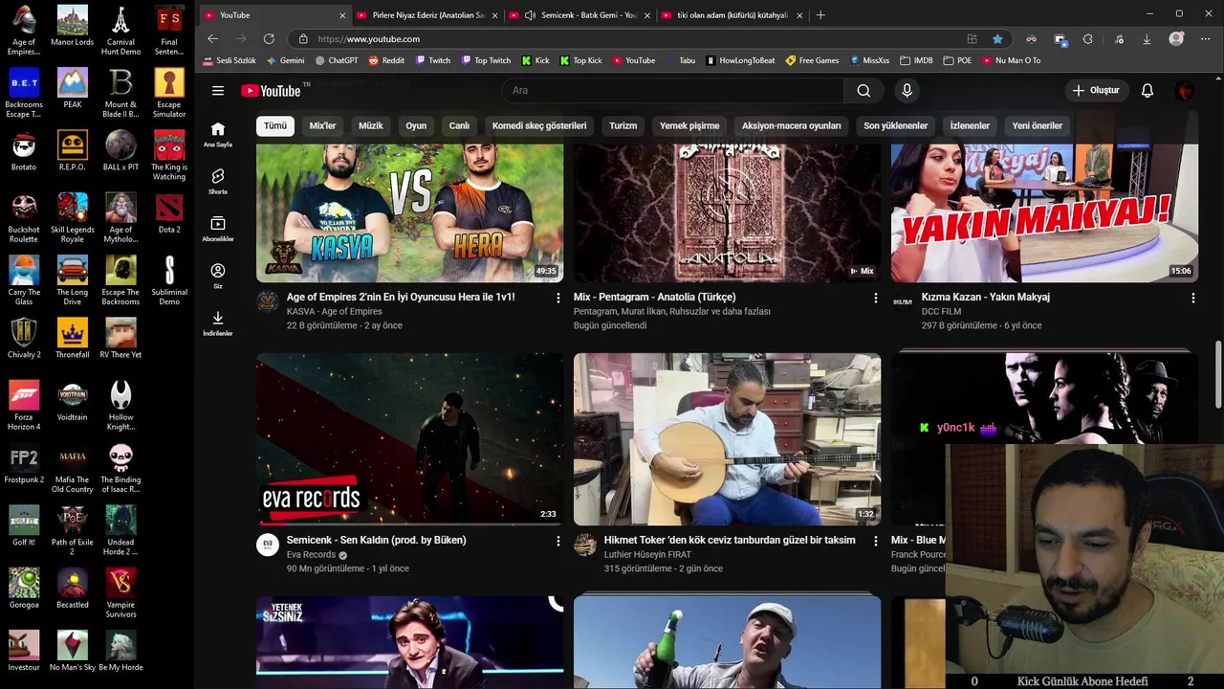Image resolution: width=1224 pixels, height=689 pixels.
Task: Select the Yeni öneriler filter chip
Action: point(1038,125)
